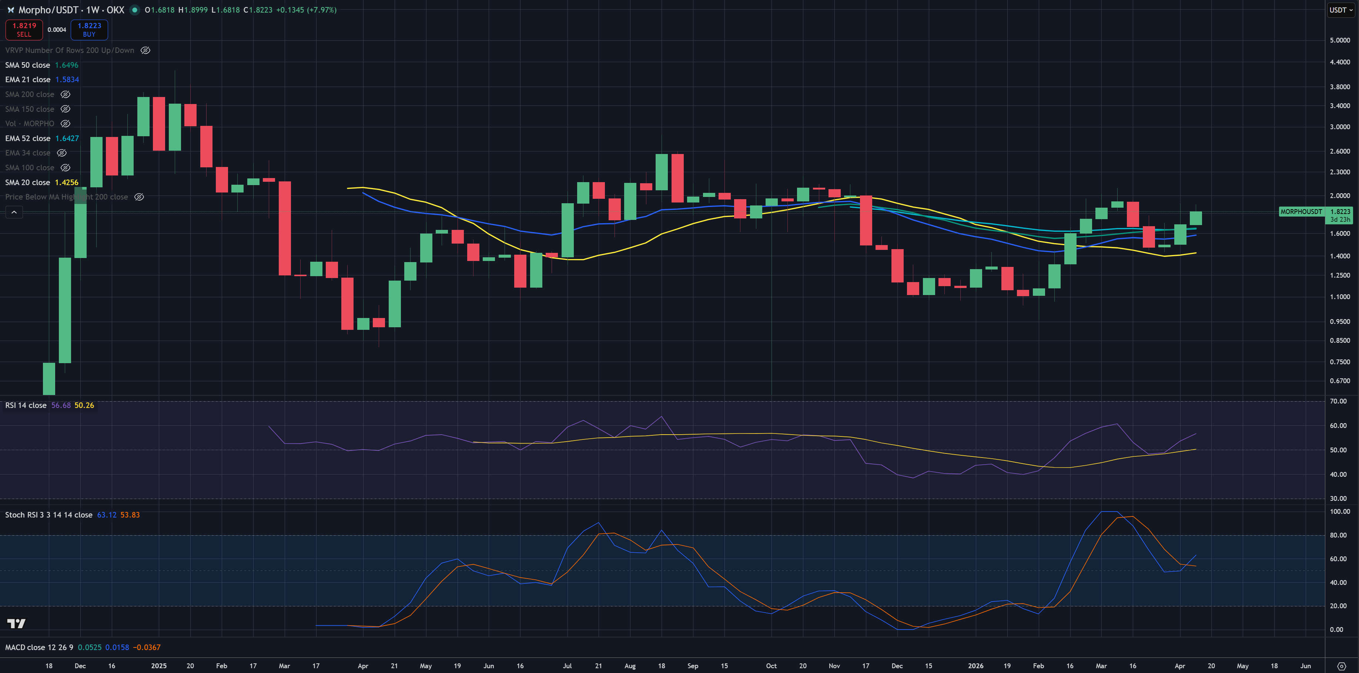Click the MORPHOUSDT price label on axis
Image resolution: width=1359 pixels, height=673 pixels.
(x=1301, y=211)
